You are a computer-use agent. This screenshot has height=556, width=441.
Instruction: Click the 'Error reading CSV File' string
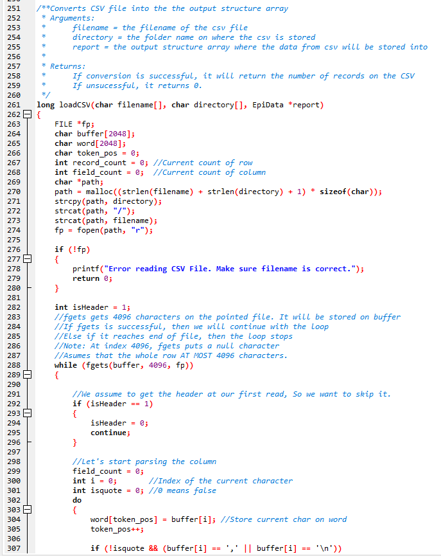pos(229,269)
